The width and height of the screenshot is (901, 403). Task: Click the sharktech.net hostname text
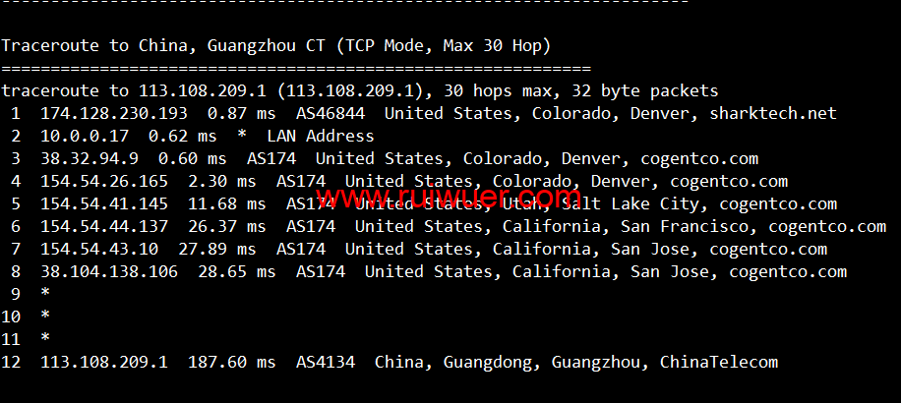(773, 114)
